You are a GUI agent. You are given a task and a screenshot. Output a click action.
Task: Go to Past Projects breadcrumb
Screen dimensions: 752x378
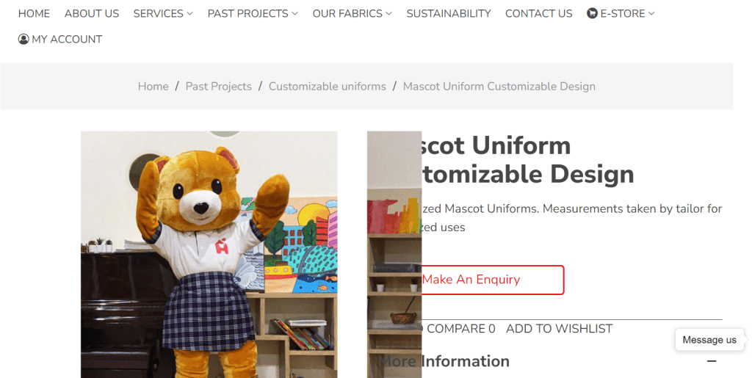tap(218, 86)
